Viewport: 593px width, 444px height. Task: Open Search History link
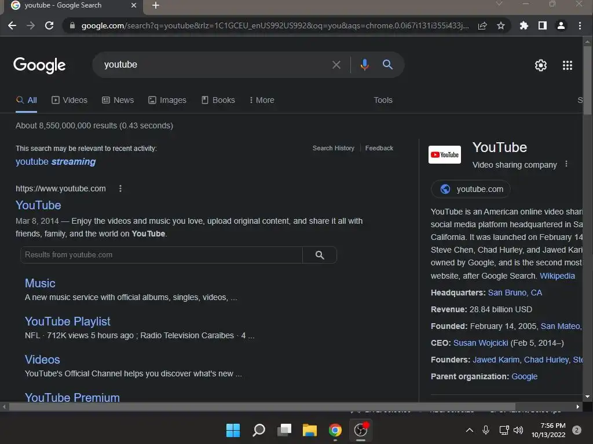334,148
